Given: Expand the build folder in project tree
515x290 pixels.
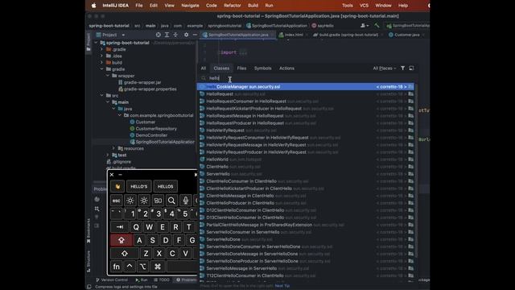Looking at the screenshot, I should (102, 63).
